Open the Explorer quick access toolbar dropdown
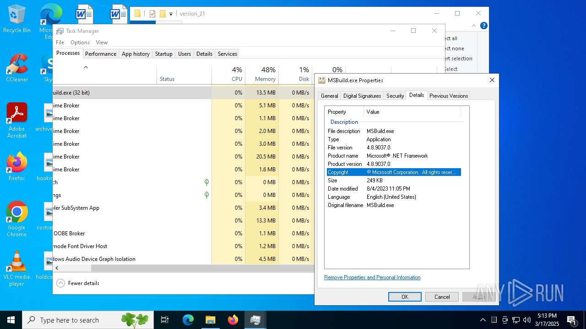Viewport: 586px width, 329px height. click(x=171, y=14)
